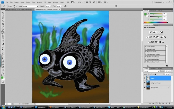Switch to the Channels tab
The image size is (174, 109).
coord(153,69)
